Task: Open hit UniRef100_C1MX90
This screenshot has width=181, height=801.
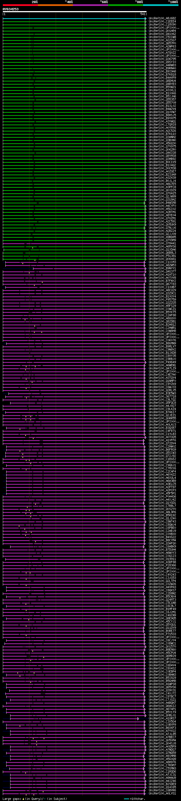Action: (162, 24)
